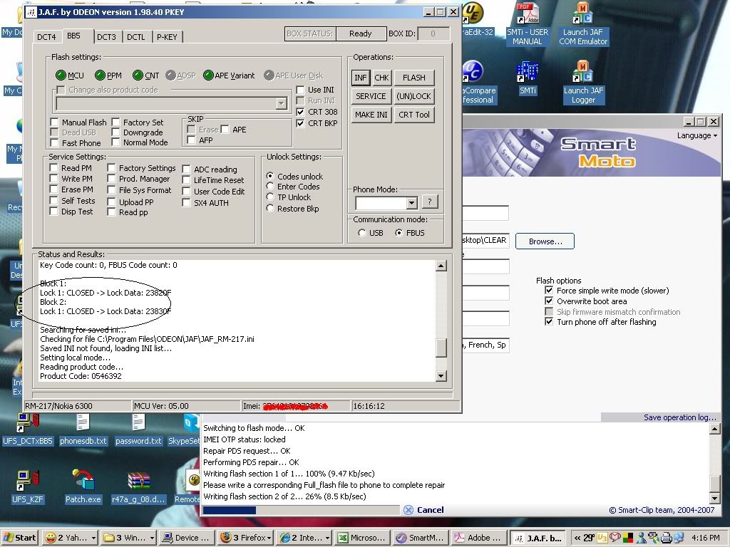Open the Windows Start menu
This screenshot has width=730, height=547.
(x=20, y=538)
